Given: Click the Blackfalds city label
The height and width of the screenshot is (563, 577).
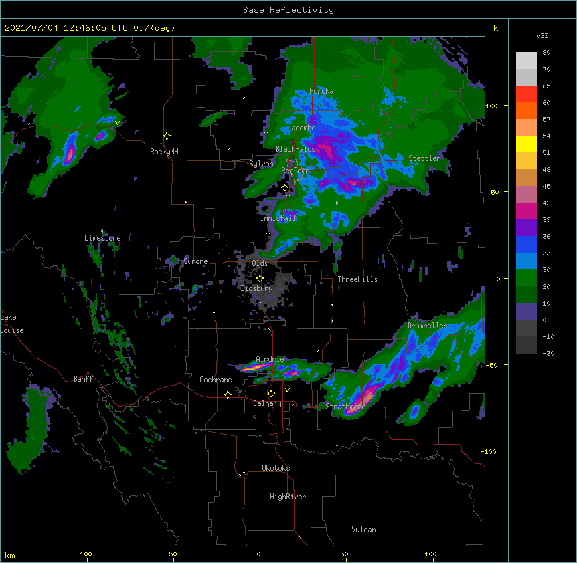Looking at the screenshot, I should (x=295, y=149).
